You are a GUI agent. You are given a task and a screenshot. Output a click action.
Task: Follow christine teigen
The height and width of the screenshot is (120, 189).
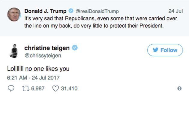tap(165, 50)
